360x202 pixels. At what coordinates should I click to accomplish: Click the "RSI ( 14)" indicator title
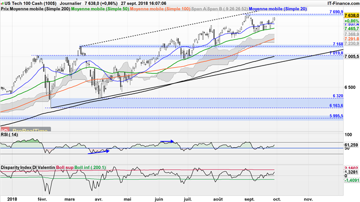[x=9, y=135]
